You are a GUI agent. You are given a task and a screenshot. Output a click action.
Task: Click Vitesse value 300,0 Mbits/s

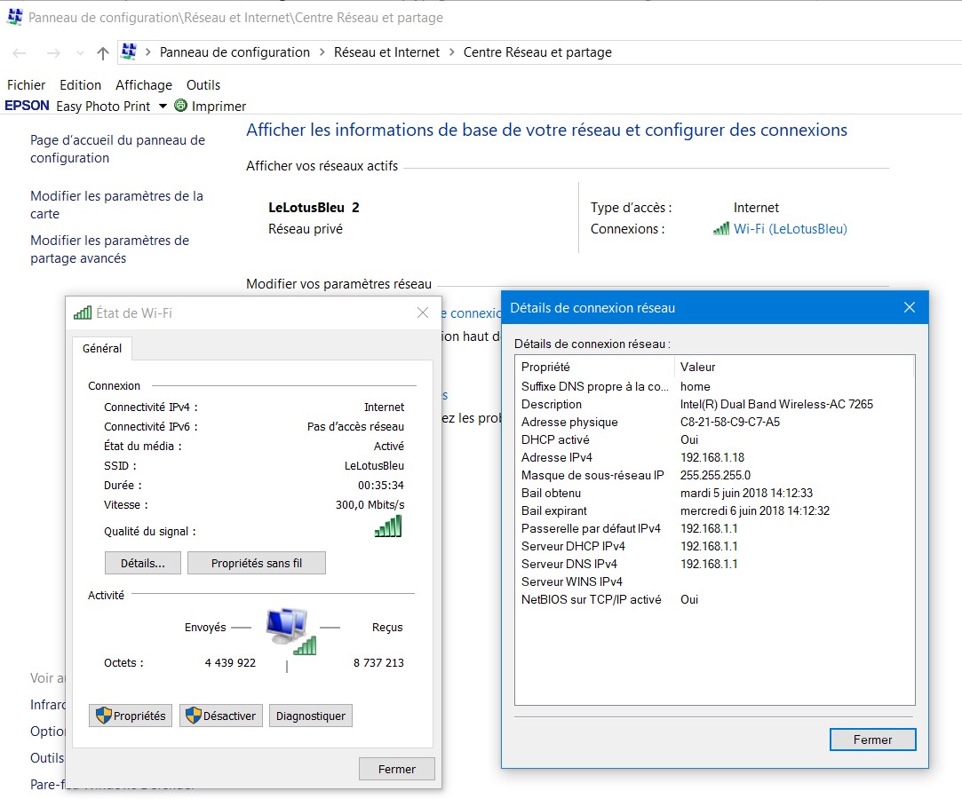370,504
